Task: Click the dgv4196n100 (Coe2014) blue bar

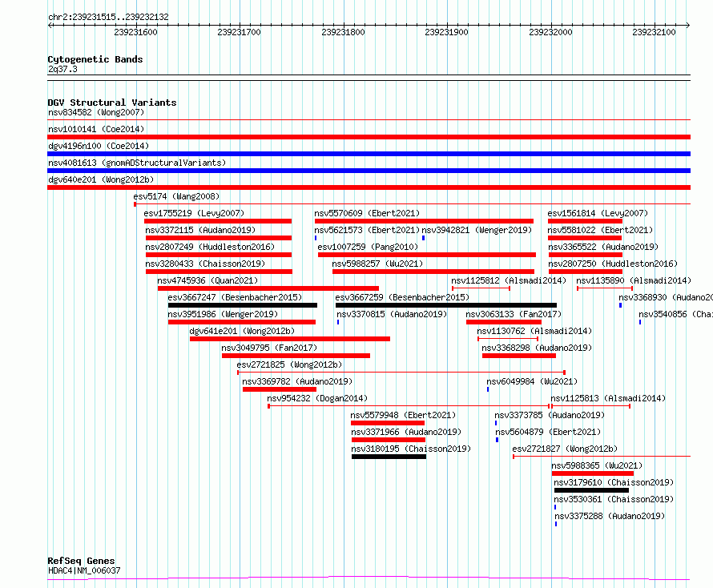Action: (x=369, y=154)
